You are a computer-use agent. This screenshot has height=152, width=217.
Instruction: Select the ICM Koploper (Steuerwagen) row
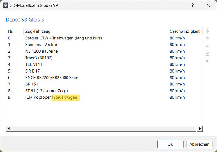pyautogui.click(x=52, y=98)
